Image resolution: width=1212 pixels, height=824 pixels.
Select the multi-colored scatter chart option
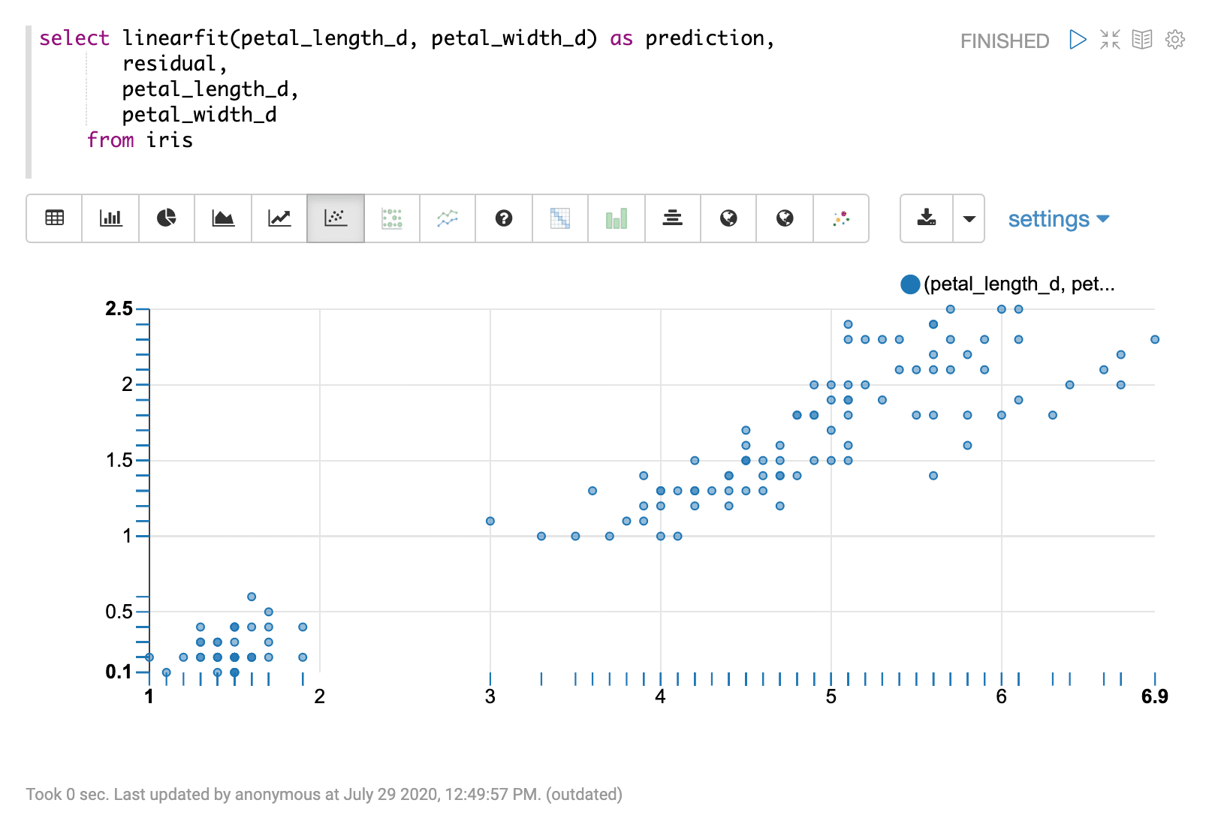(x=841, y=218)
